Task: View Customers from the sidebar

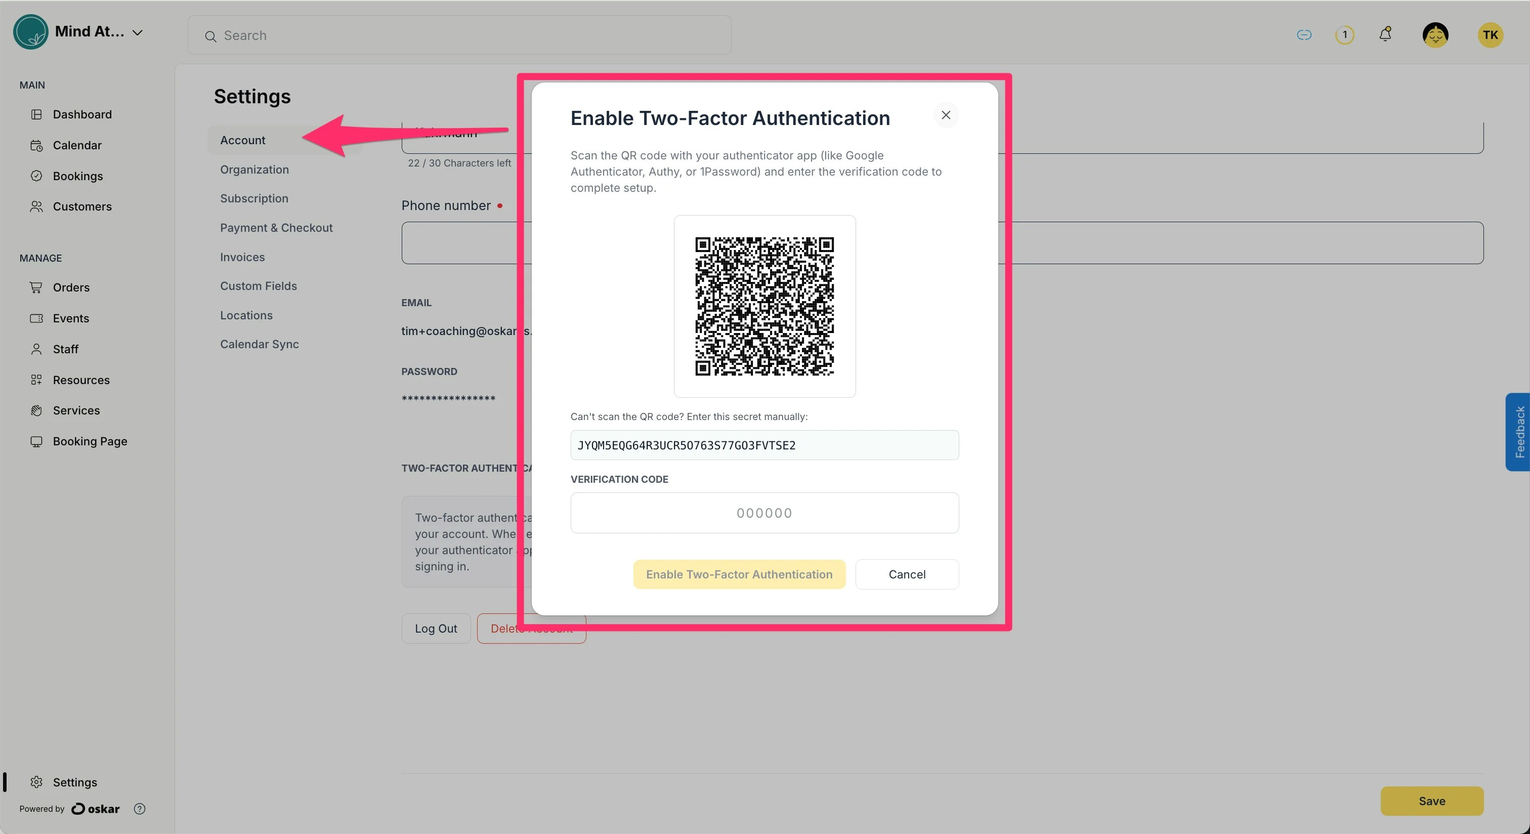Action: coord(82,206)
